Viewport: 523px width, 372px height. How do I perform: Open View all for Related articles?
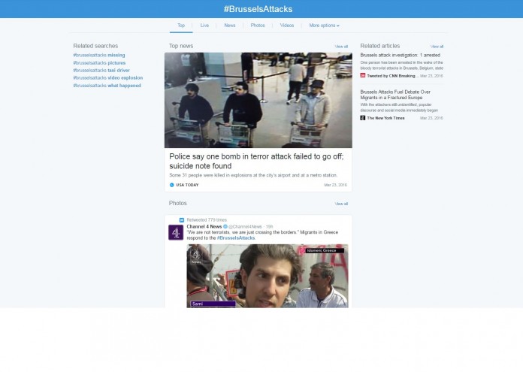pyautogui.click(x=437, y=47)
